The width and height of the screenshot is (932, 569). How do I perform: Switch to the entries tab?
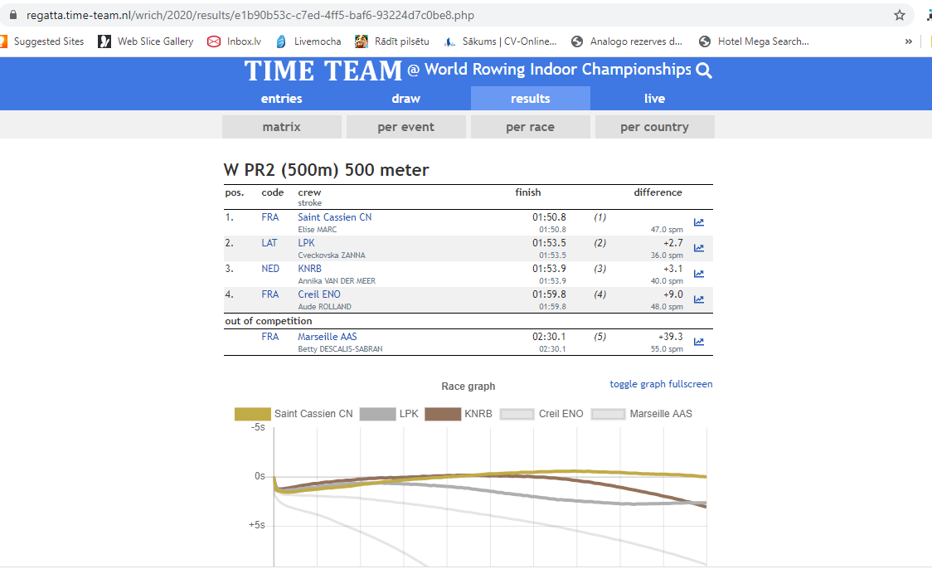pyautogui.click(x=282, y=99)
